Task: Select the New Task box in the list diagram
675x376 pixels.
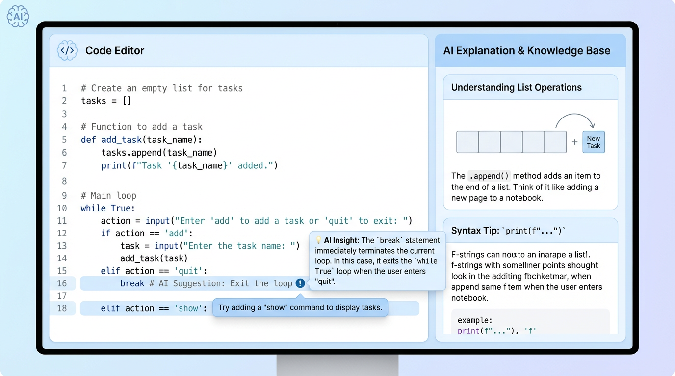Action: [594, 141]
